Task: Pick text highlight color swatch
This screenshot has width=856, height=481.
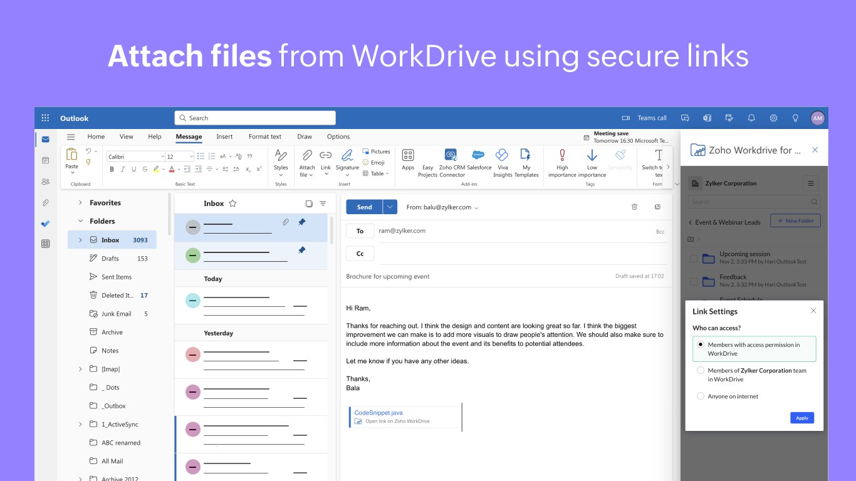Action: pyautogui.click(x=156, y=169)
